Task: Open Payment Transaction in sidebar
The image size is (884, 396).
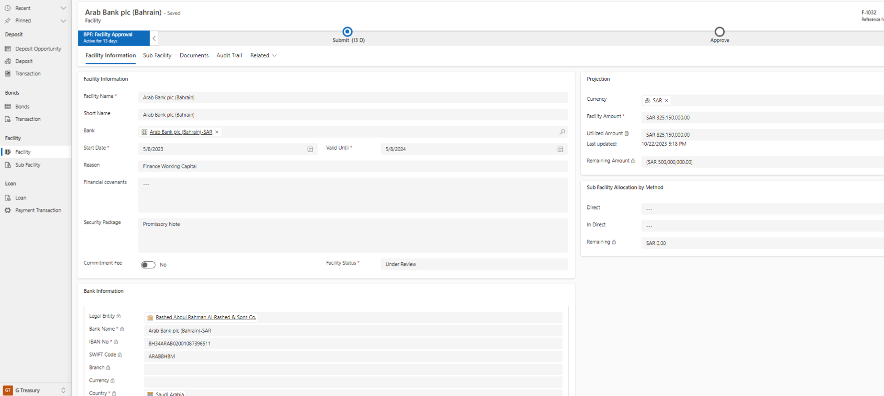Action: click(38, 210)
